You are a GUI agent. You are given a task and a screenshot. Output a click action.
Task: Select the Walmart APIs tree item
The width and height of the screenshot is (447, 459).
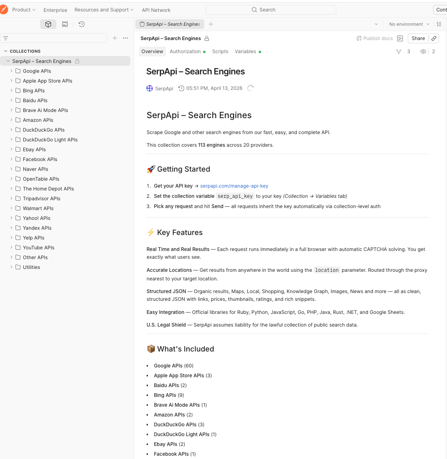(x=65, y=208)
